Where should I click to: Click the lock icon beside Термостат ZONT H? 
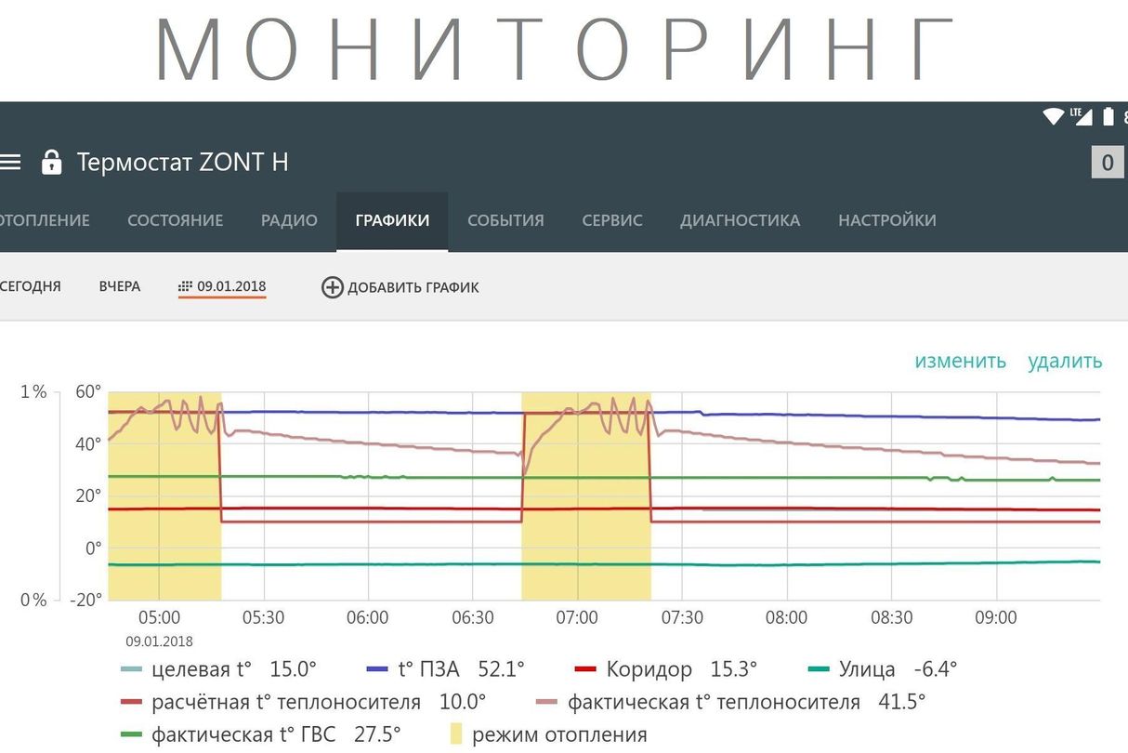coord(51,163)
